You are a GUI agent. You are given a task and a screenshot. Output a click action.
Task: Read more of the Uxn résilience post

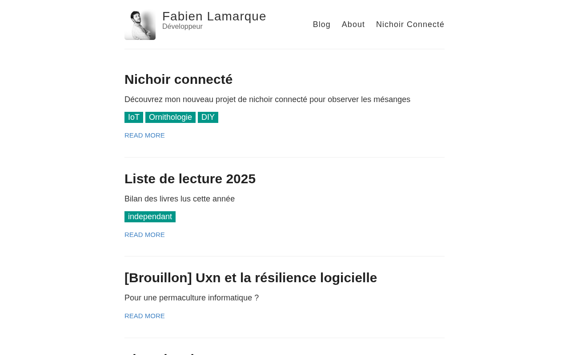point(144,316)
